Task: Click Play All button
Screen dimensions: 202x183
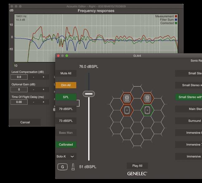Action: tap(137, 166)
